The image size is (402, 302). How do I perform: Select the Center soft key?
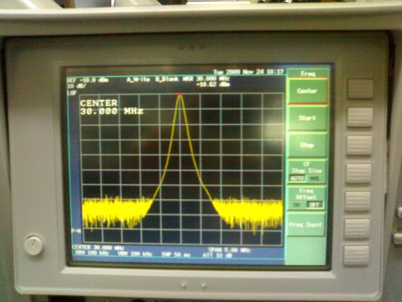(308, 91)
